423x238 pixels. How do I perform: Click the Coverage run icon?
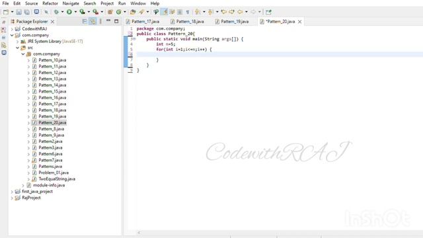pyautogui.click(x=82, y=12)
